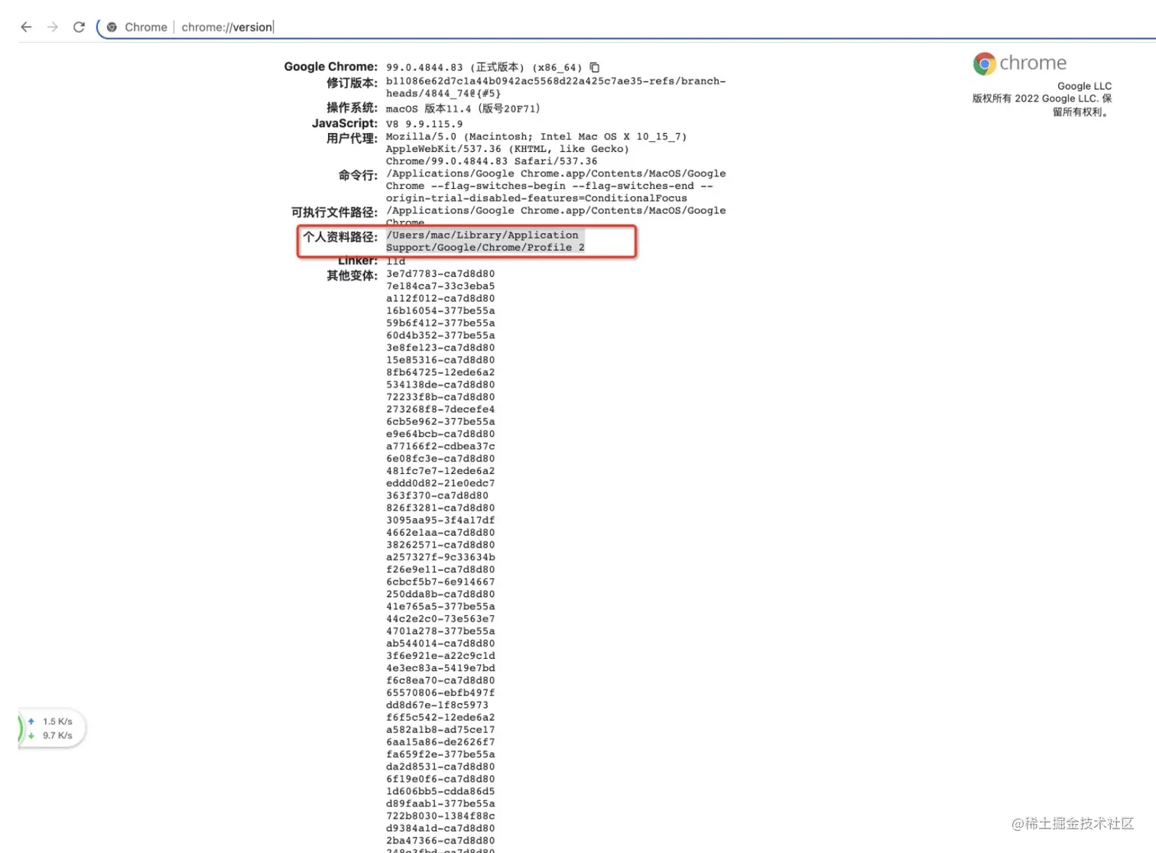The width and height of the screenshot is (1156, 853).
Task: Click variation 4e3ec83a-5419e7bd
Action: click(440, 668)
